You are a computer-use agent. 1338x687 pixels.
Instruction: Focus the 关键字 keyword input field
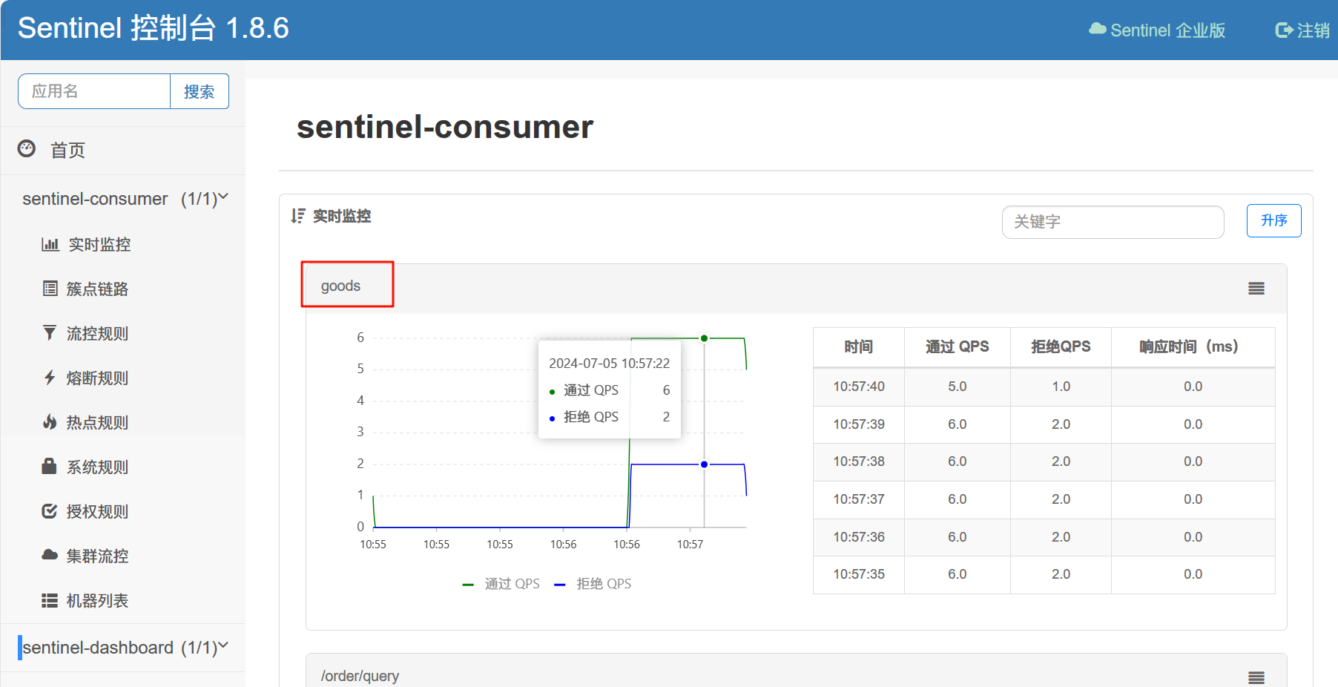[1113, 222]
